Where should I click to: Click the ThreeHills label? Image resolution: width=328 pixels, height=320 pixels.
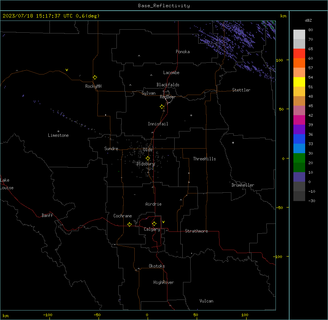point(204,159)
